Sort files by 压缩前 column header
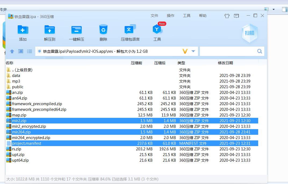The width and height of the screenshot is (288, 184). coord(136,63)
